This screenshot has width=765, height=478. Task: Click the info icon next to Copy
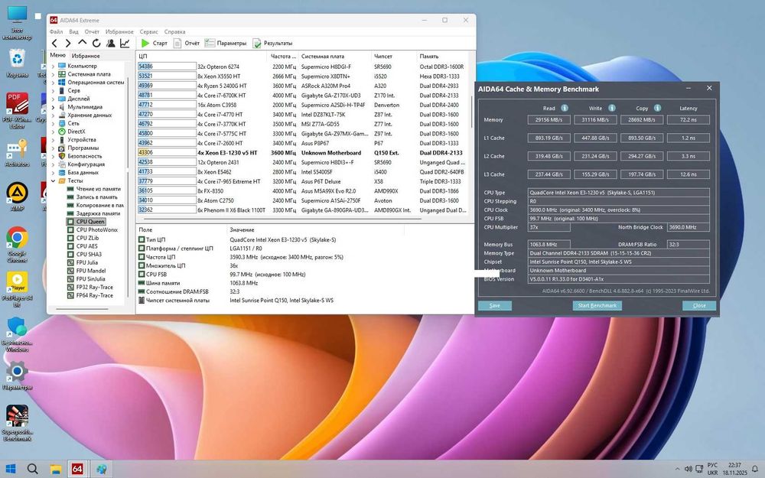click(x=657, y=108)
